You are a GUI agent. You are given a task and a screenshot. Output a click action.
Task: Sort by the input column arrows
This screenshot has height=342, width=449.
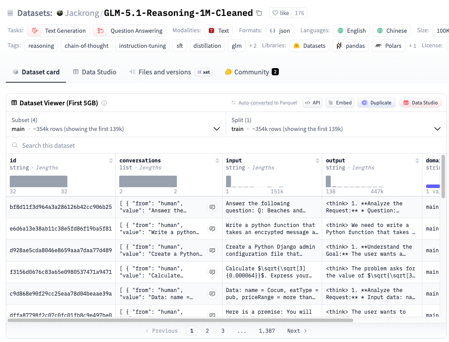coord(317,161)
